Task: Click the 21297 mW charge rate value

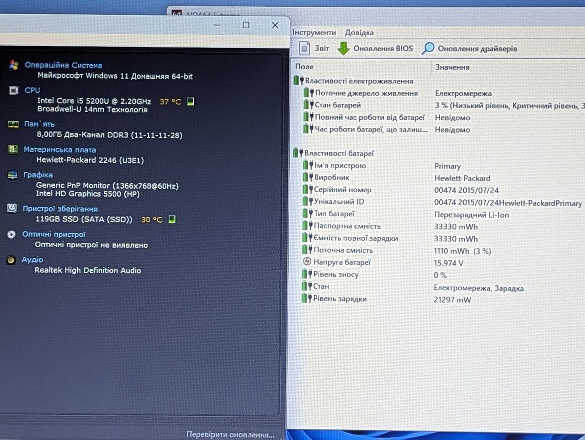Action: tap(452, 300)
